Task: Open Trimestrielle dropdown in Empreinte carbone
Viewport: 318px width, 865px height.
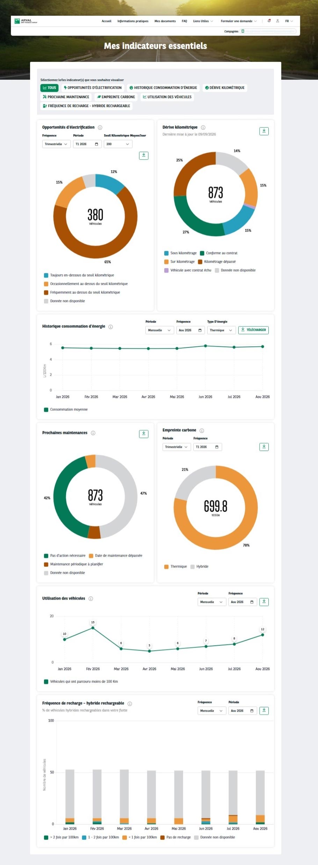Action: tap(176, 447)
